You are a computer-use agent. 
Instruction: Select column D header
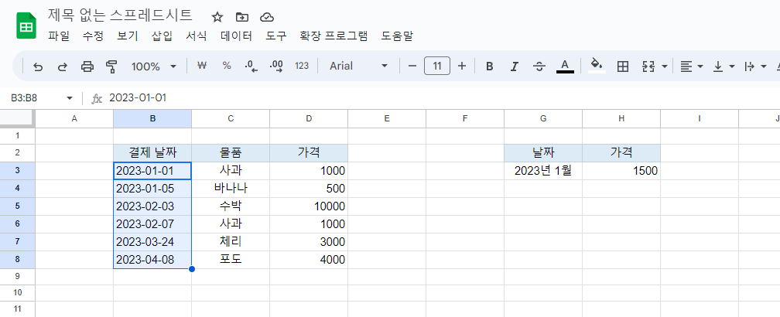[x=309, y=118]
